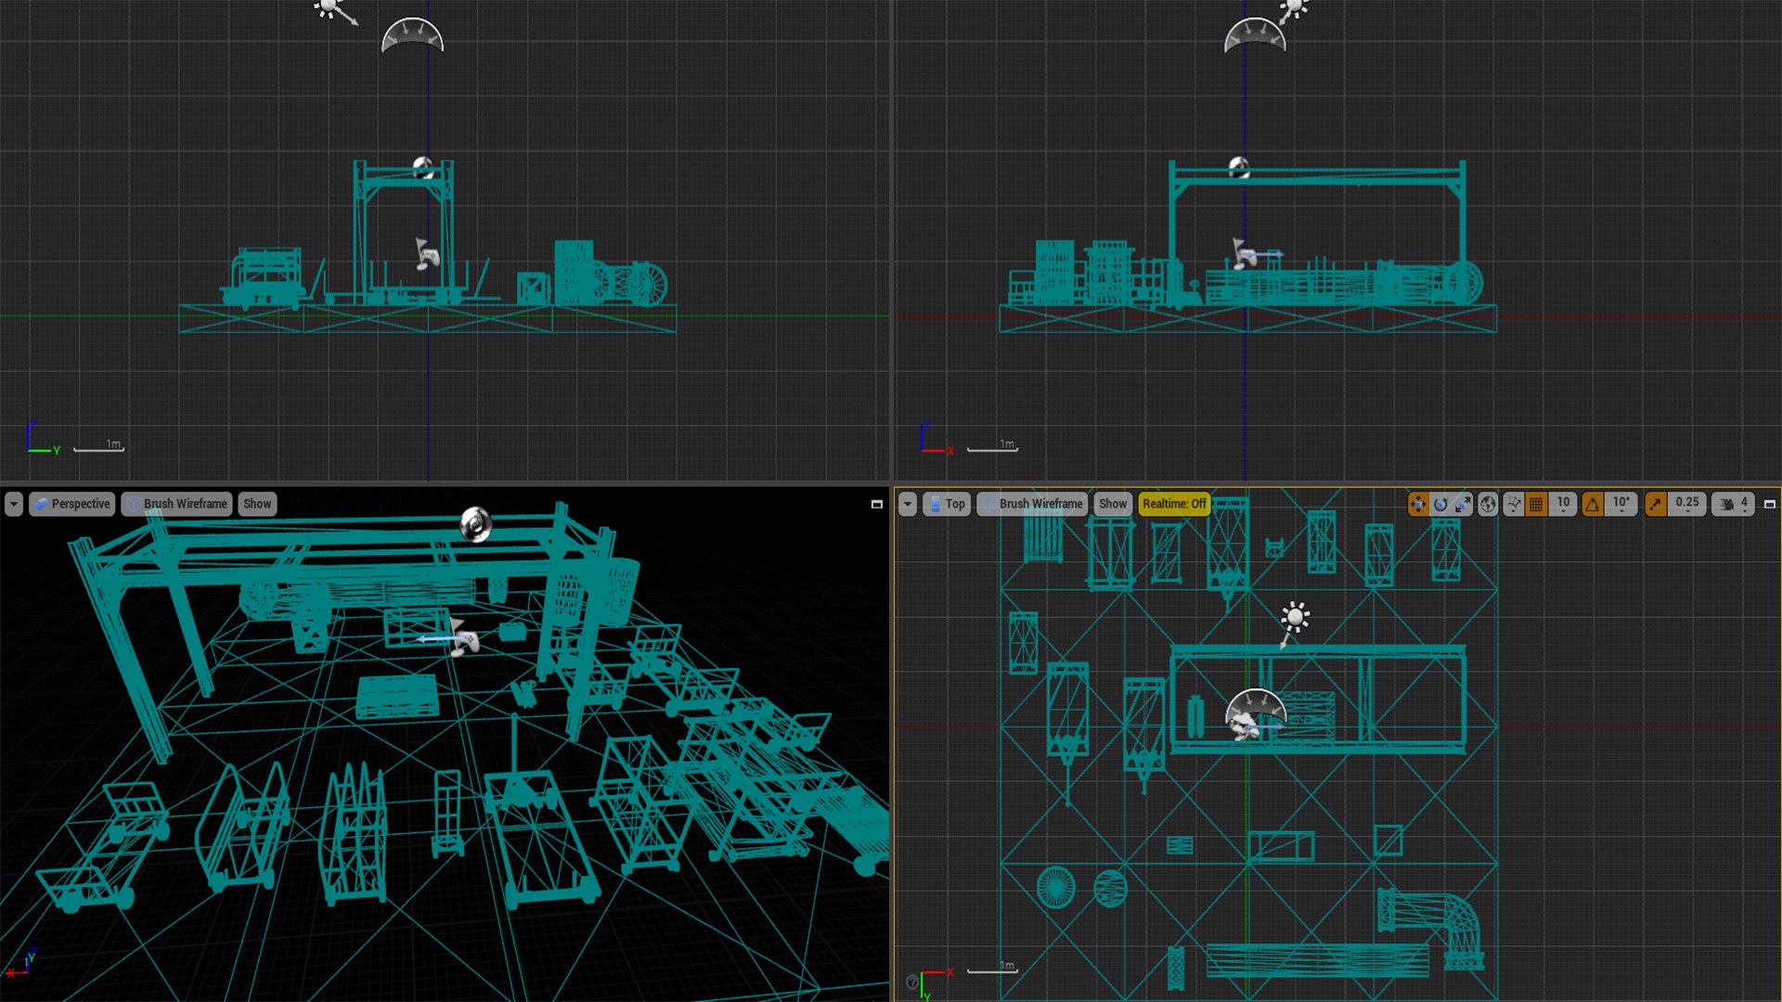Open camera speed 4 setting
The image size is (1782, 1002).
[1733, 504]
